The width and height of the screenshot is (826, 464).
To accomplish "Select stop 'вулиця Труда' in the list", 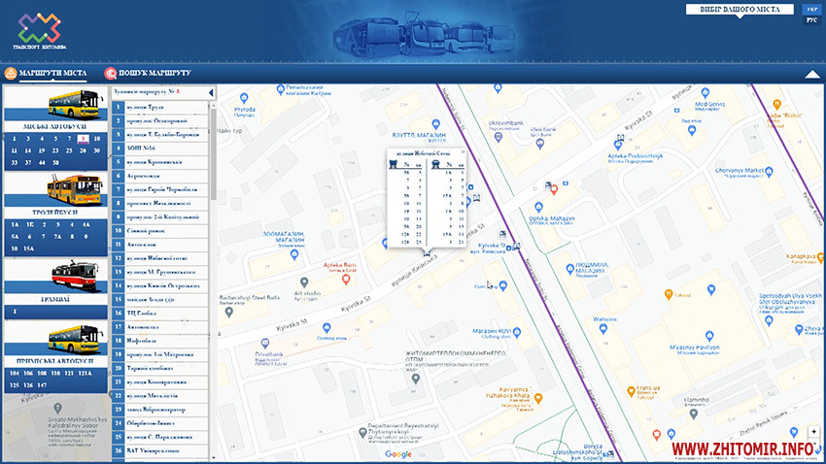I will point(160,106).
